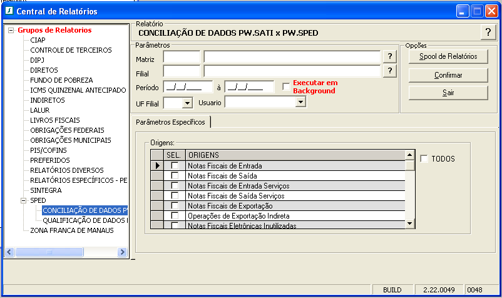Screen dimensions: 502x298
Task: Enable the Executar em Background checkbox
Action: 286,86
